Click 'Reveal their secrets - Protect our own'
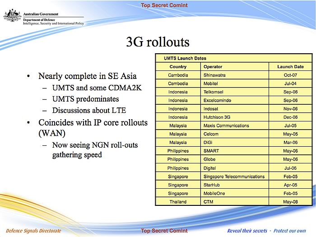This screenshot has width=316, height=237. tap(266, 231)
